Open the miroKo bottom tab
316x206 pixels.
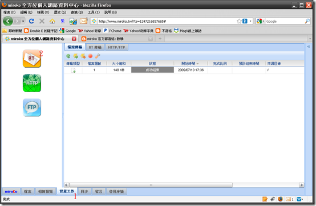point(11,192)
